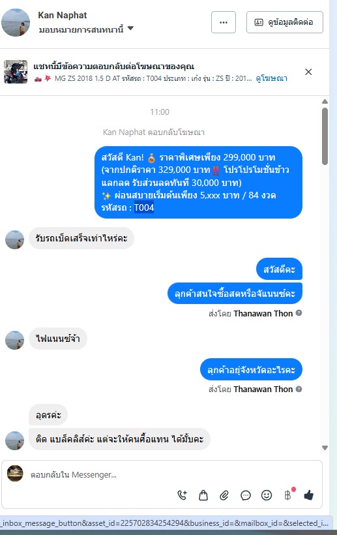Click the baht payment request icon
The height and width of the screenshot is (535, 337).
tap(288, 495)
